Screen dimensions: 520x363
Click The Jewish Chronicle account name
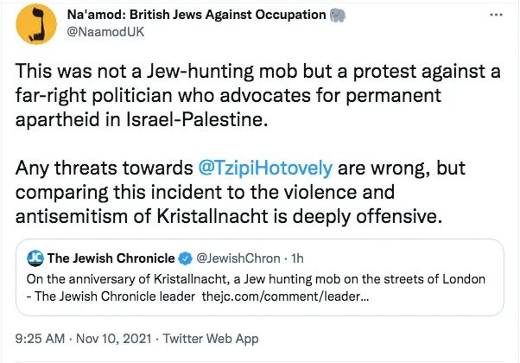(x=110, y=258)
